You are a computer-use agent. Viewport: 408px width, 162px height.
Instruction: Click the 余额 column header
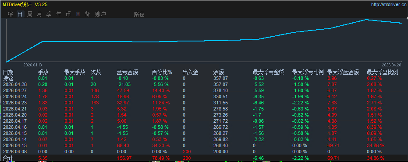pos(218,72)
